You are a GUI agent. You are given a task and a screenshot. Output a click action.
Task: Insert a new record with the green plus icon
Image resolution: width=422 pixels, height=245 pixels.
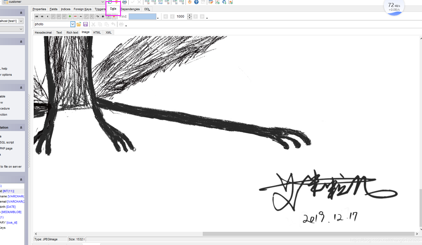point(70,16)
